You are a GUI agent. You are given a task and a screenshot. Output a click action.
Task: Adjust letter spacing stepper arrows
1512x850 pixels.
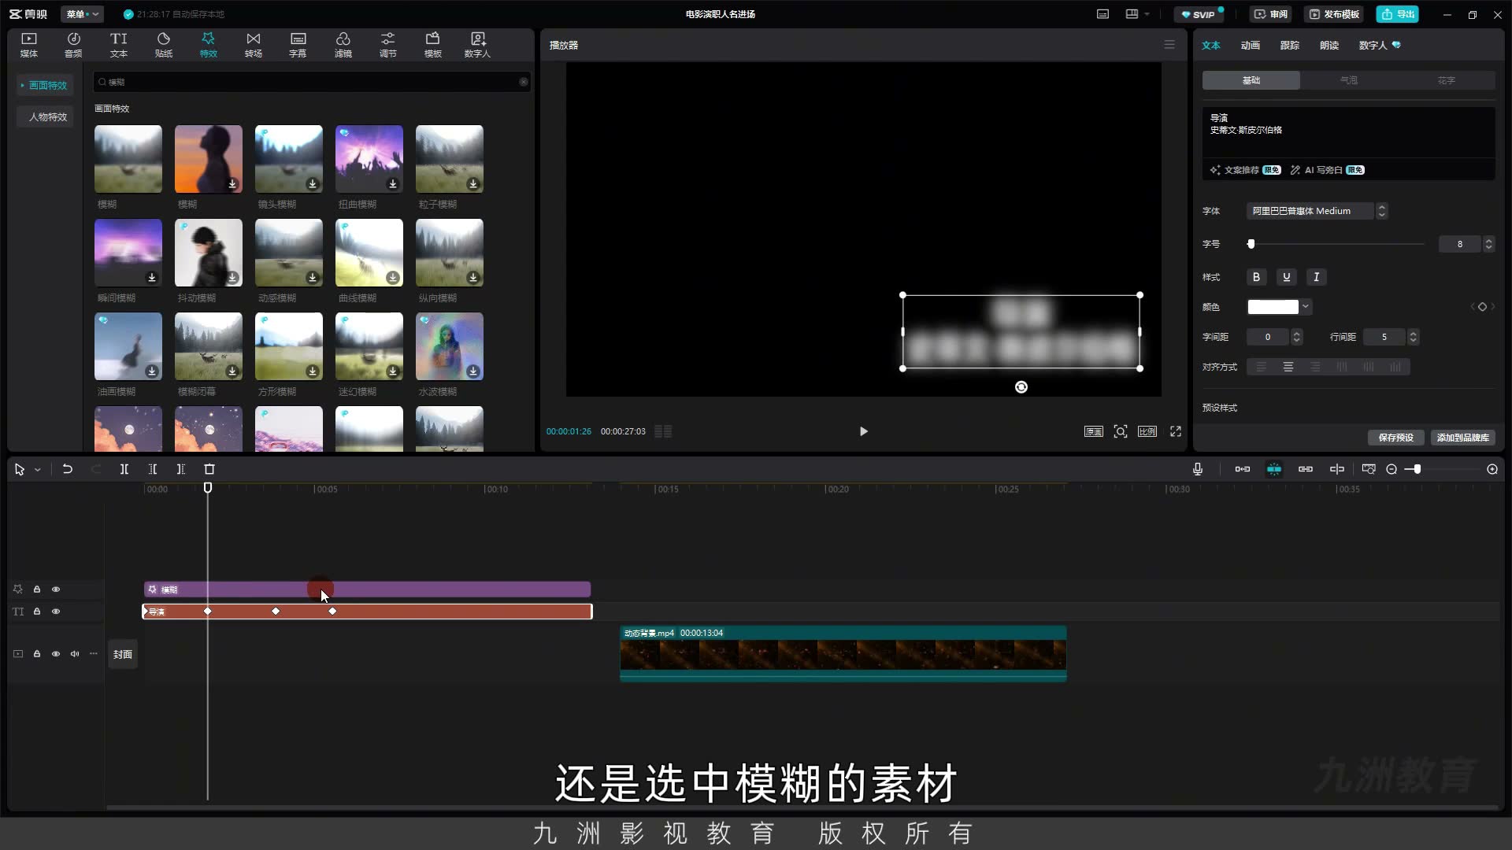pyautogui.click(x=1297, y=337)
